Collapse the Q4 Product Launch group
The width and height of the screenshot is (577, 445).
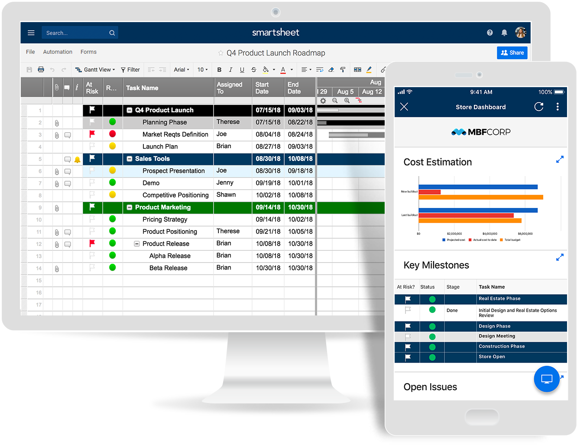coord(130,110)
